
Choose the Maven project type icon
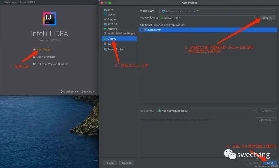pyautogui.click(x=105, y=14)
